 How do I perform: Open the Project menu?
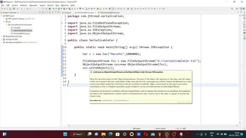(x=50, y=5)
